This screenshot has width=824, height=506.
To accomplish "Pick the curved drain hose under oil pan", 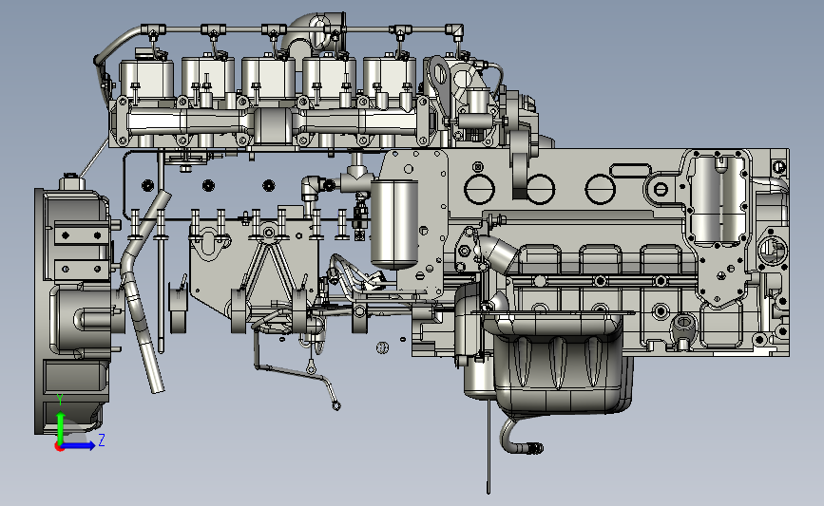I will [520, 438].
